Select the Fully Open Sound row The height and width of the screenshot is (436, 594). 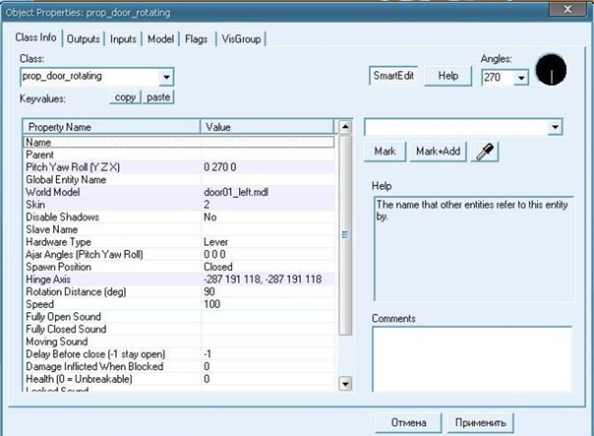coord(179,317)
